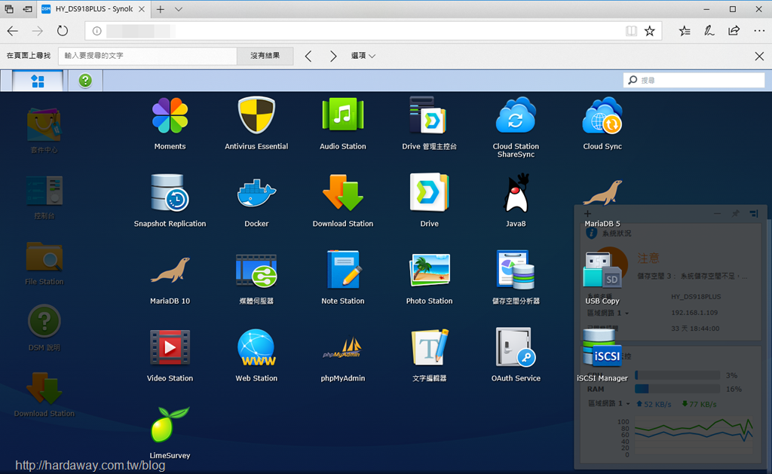Click the add notes pen icon
The height and width of the screenshot is (474, 772).
tap(709, 31)
